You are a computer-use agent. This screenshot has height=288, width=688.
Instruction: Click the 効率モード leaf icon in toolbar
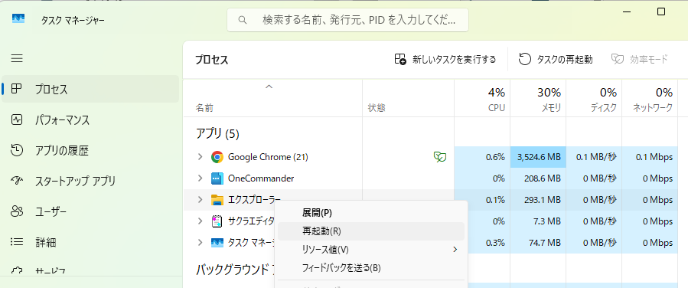point(618,59)
